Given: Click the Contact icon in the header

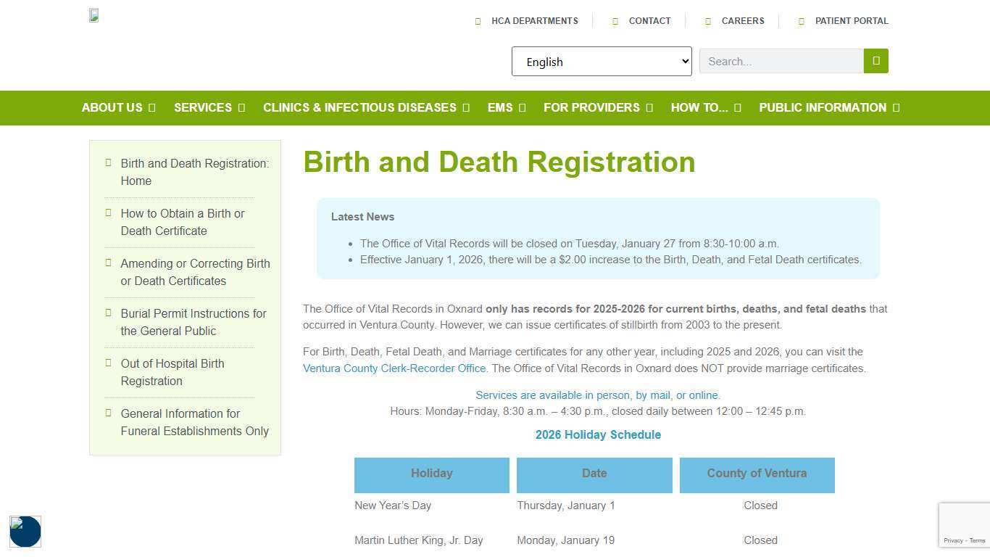Looking at the screenshot, I should coord(614,20).
